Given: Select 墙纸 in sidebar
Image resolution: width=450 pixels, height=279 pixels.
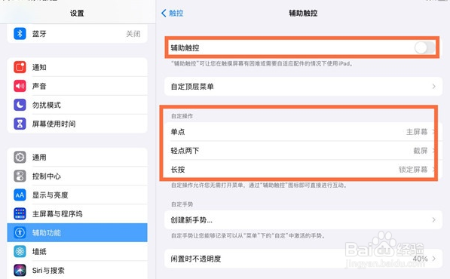Looking at the screenshot, I should [x=77, y=252].
